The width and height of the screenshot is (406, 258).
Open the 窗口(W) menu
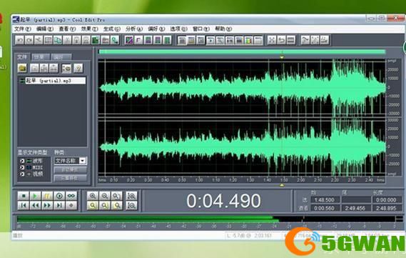tap(201, 29)
